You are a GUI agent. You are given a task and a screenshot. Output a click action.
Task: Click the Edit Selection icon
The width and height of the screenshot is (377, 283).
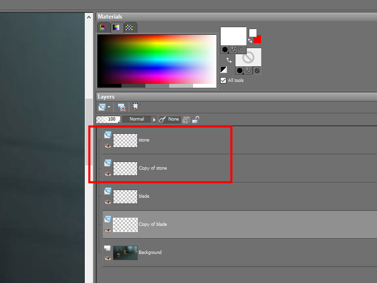pos(135,107)
